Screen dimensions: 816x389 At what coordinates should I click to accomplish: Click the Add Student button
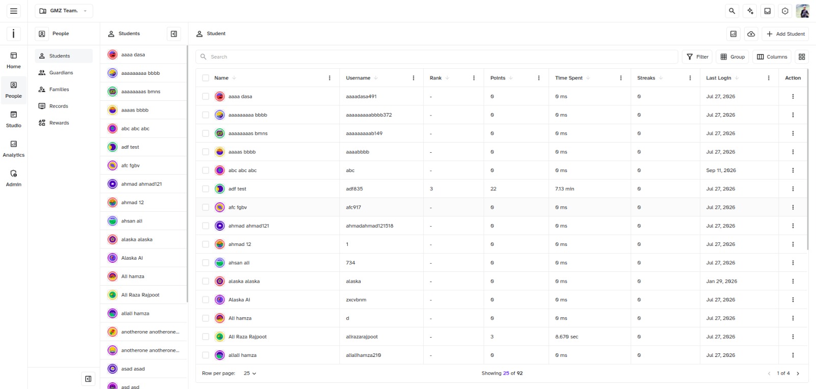pyautogui.click(x=785, y=34)
